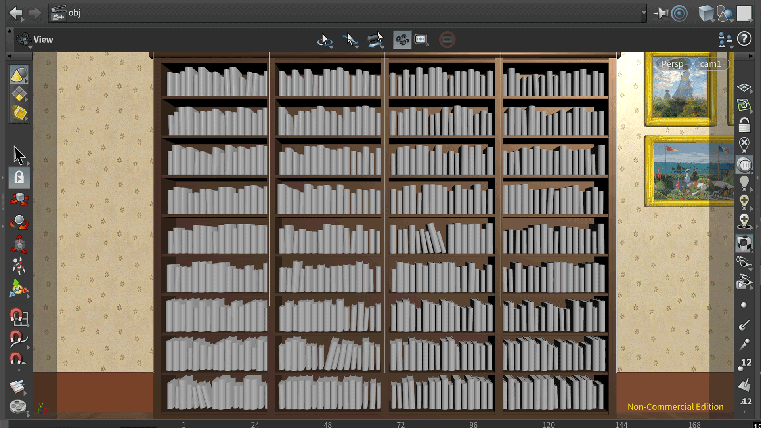Activate the Rotate tool
Image resolution: width=761 pixels, height=428 pixels.
click(x=19, y=222)
